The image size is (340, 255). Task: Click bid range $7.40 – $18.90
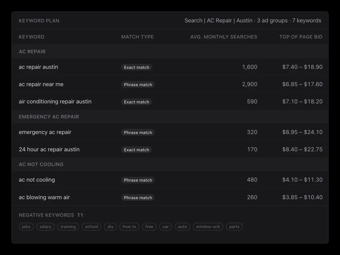[302, 67]
